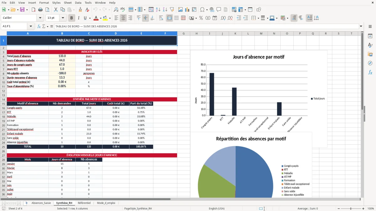Click the Sort Ascending icon
The image size is (376, 211).
point(158,10)
